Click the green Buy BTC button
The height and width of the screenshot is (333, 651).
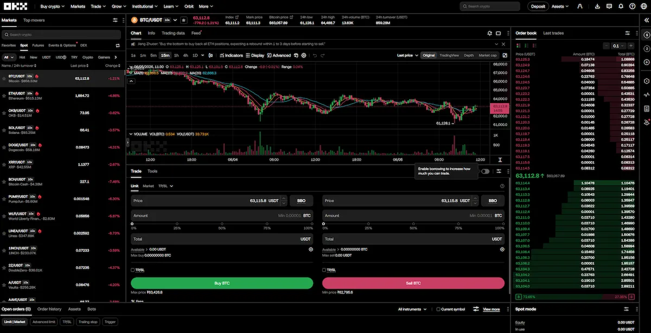pos(222,283)
